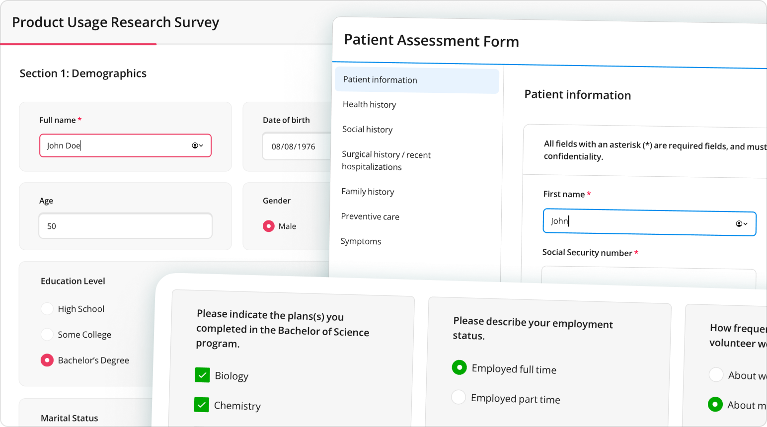Uncheck the Biology checkbox
The image size is (767, 427).
coord(202,375)
